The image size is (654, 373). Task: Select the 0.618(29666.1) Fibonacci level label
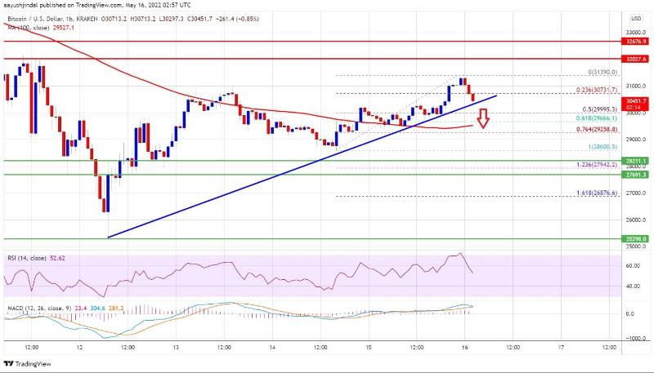click(597, 118)
